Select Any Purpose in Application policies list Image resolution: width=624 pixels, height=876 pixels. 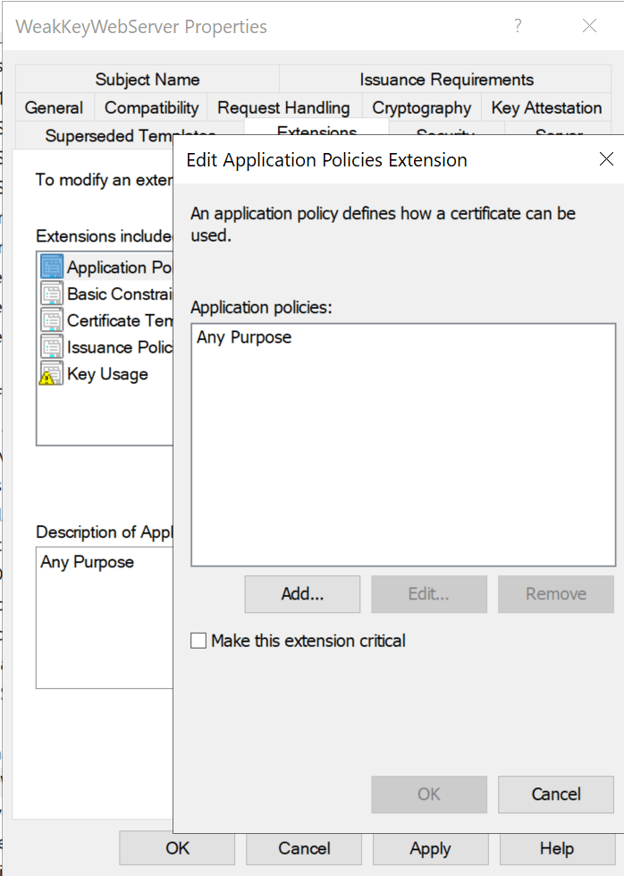244,337
